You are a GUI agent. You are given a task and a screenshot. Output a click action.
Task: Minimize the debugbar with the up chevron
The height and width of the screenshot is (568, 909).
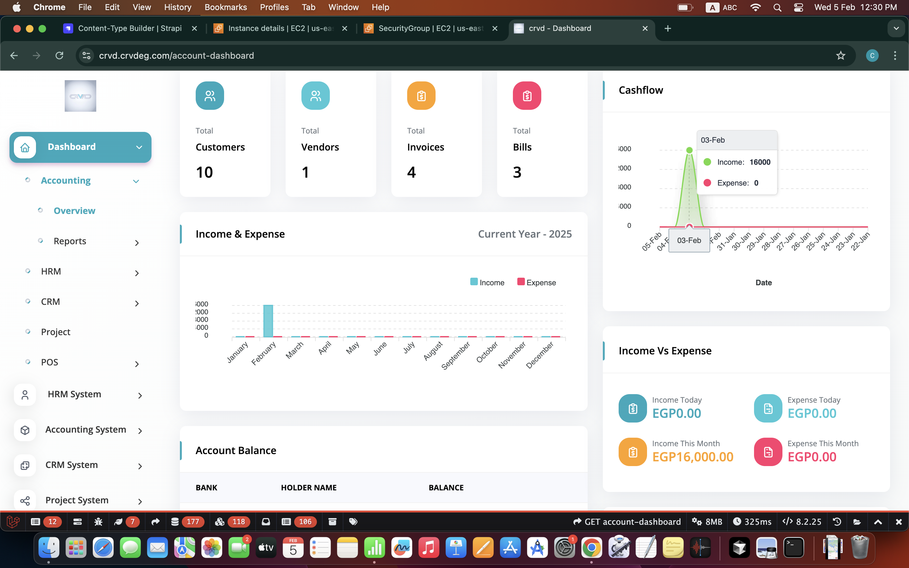(x=878, y=521)
